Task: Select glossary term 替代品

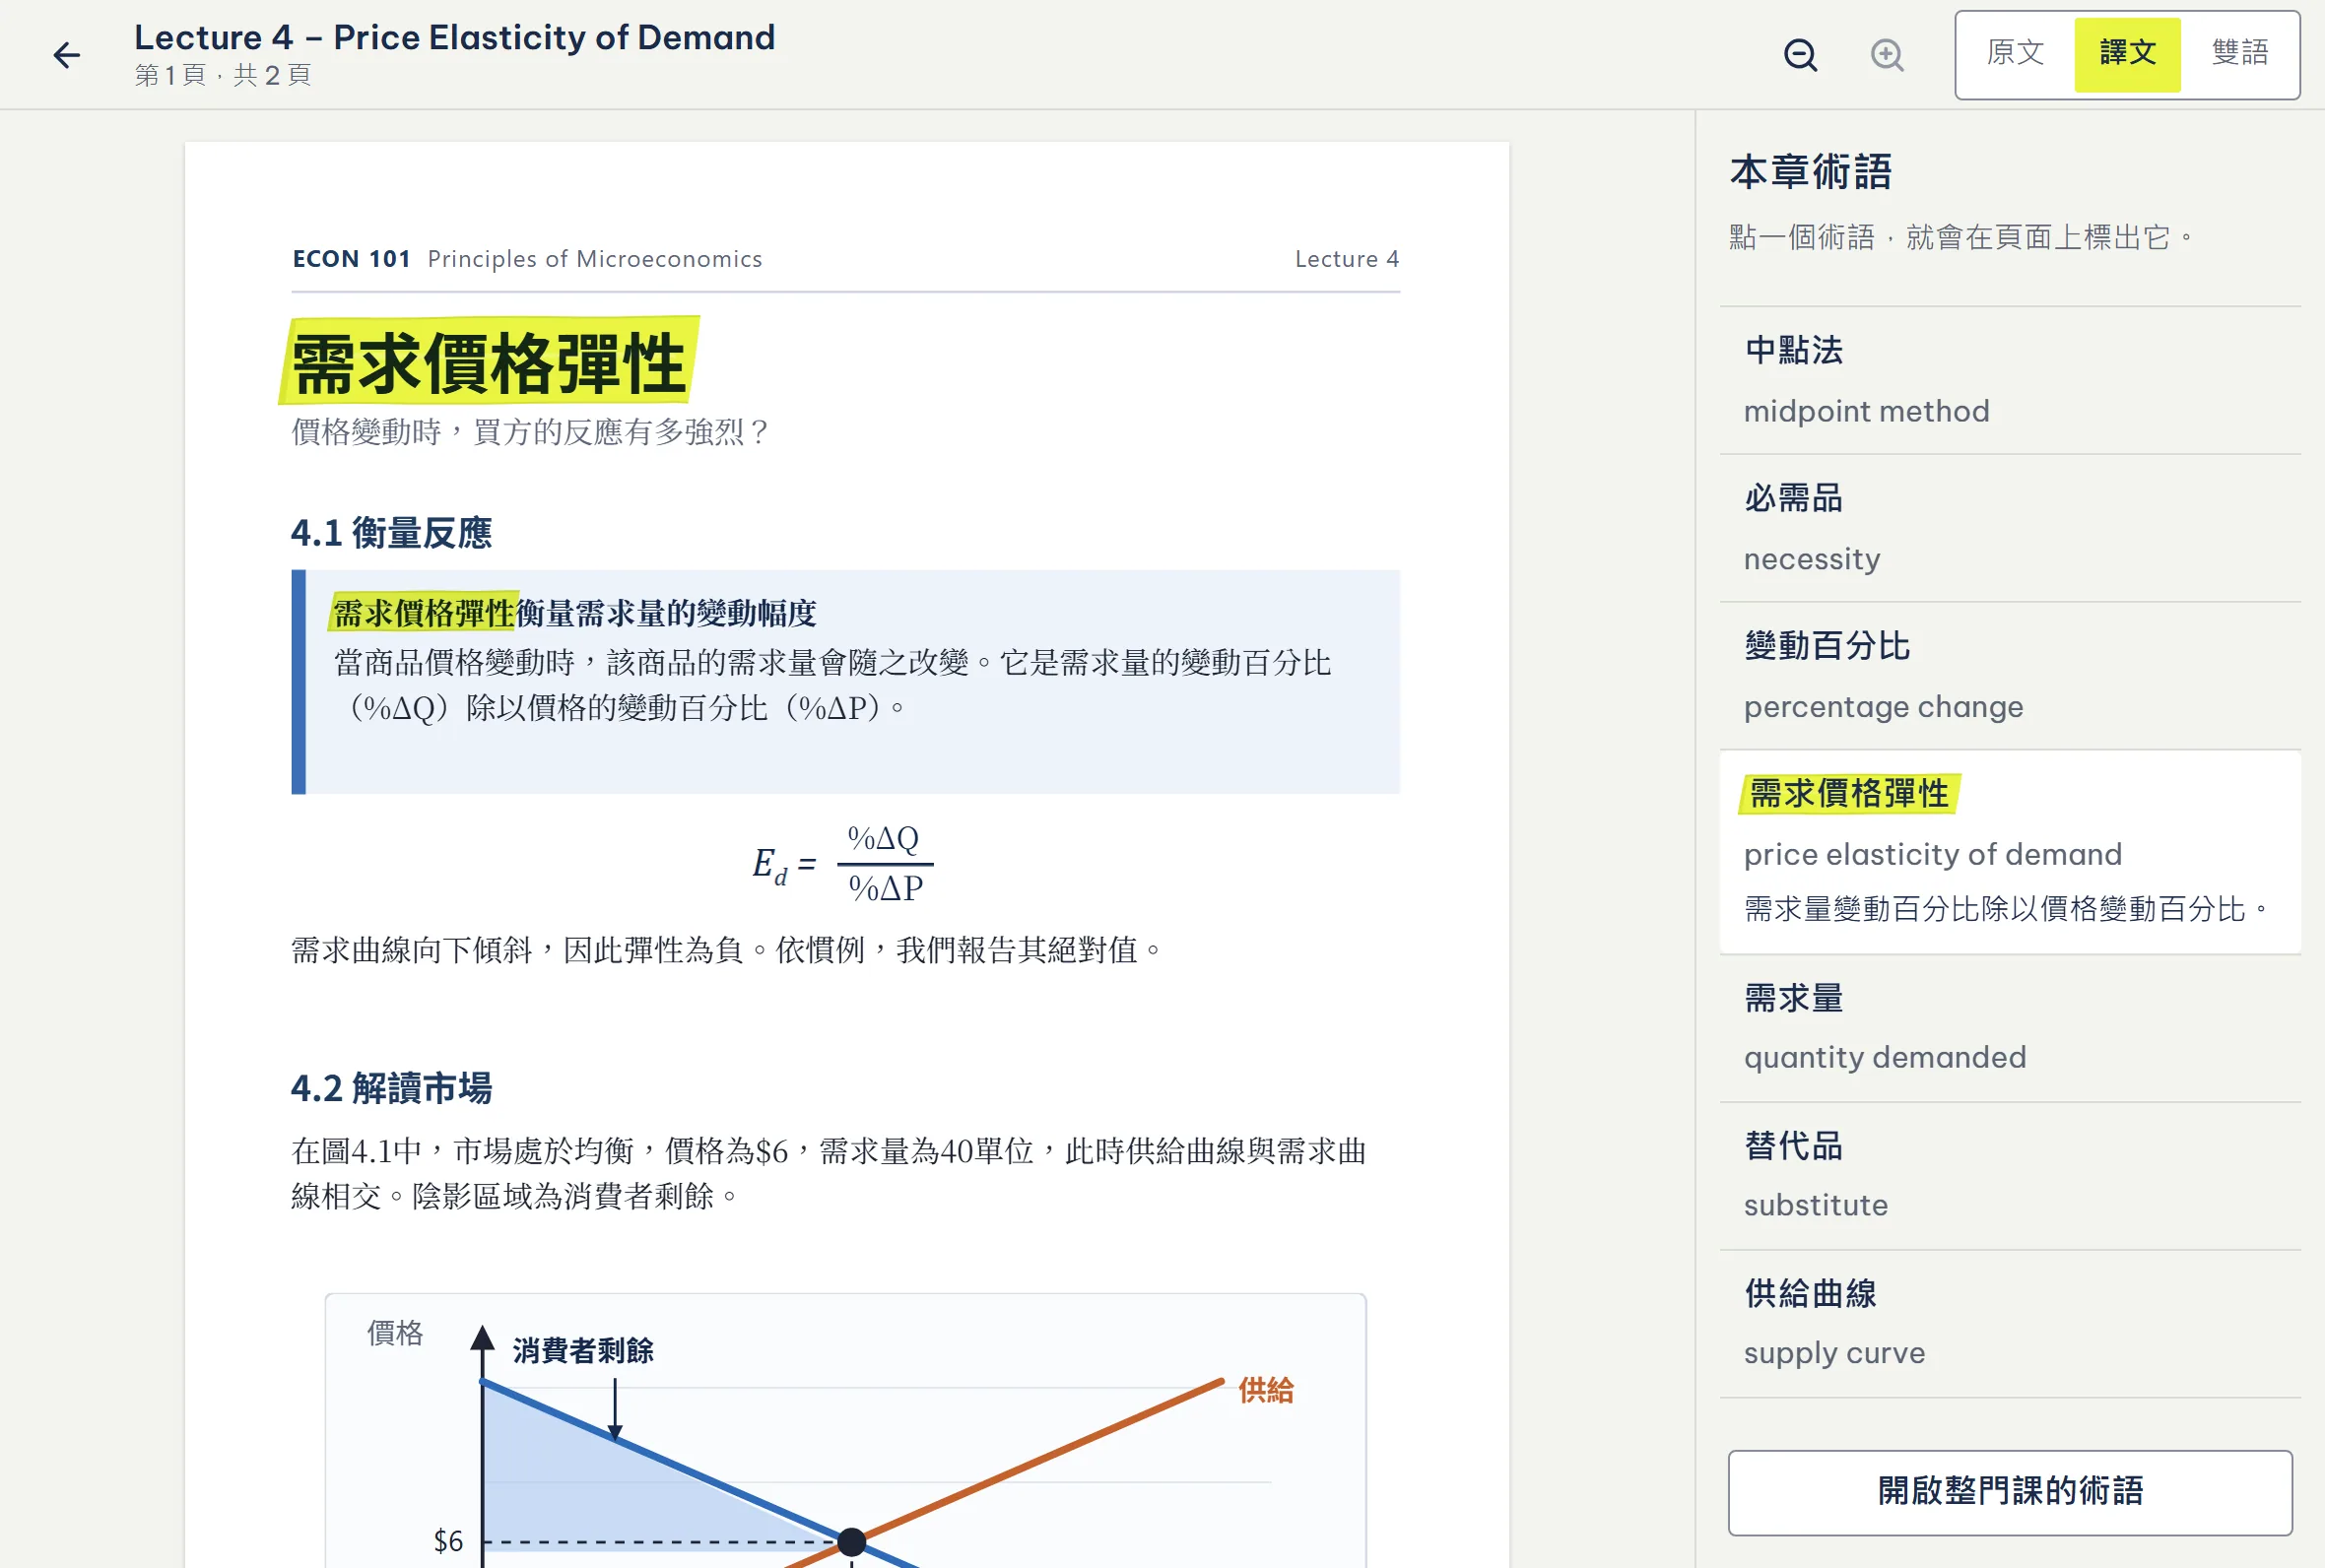Action: pyautogui.click(x=2010, y=1176)
